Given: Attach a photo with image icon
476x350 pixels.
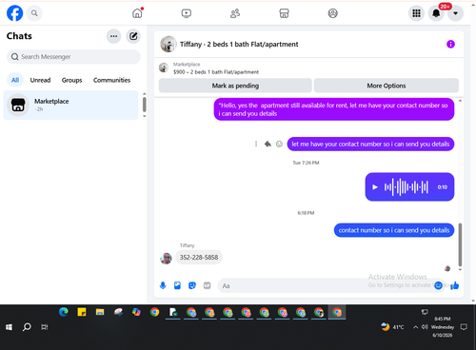Looking at the screenshot, I should [x=177, y=285].
